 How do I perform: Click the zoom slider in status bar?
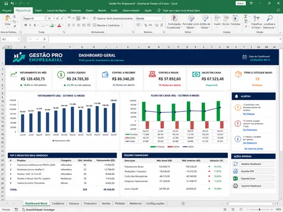259,210
